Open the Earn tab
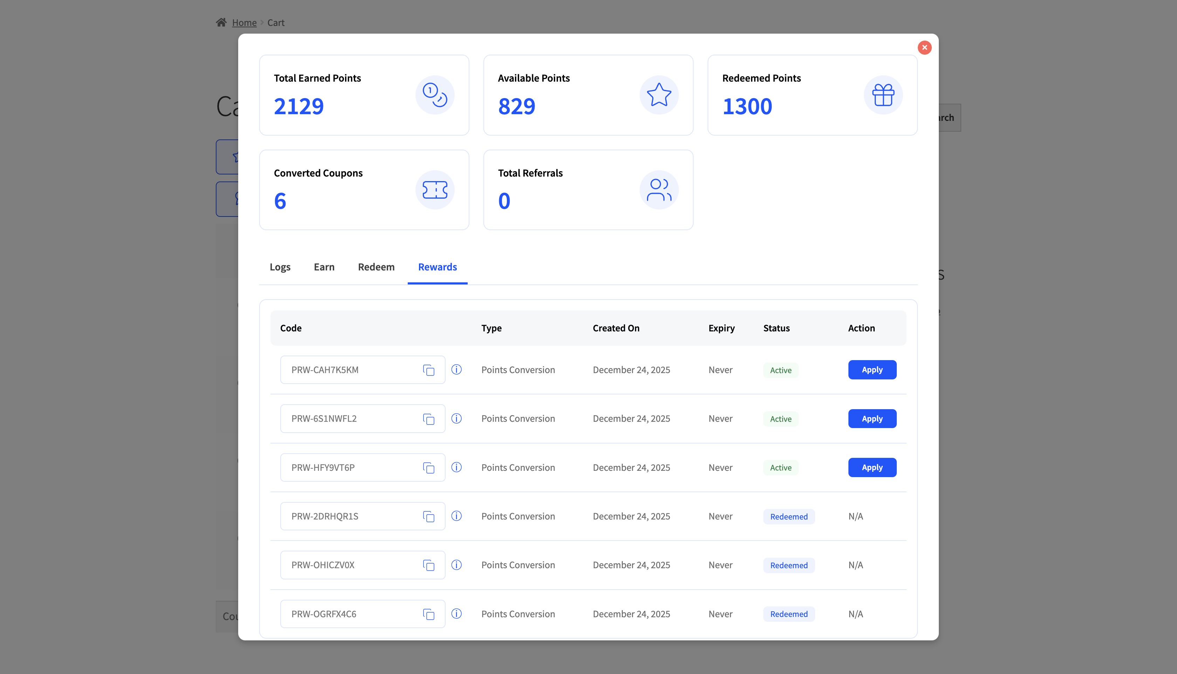The width and height of the screenshot is (1177, 674). [324, 267]
